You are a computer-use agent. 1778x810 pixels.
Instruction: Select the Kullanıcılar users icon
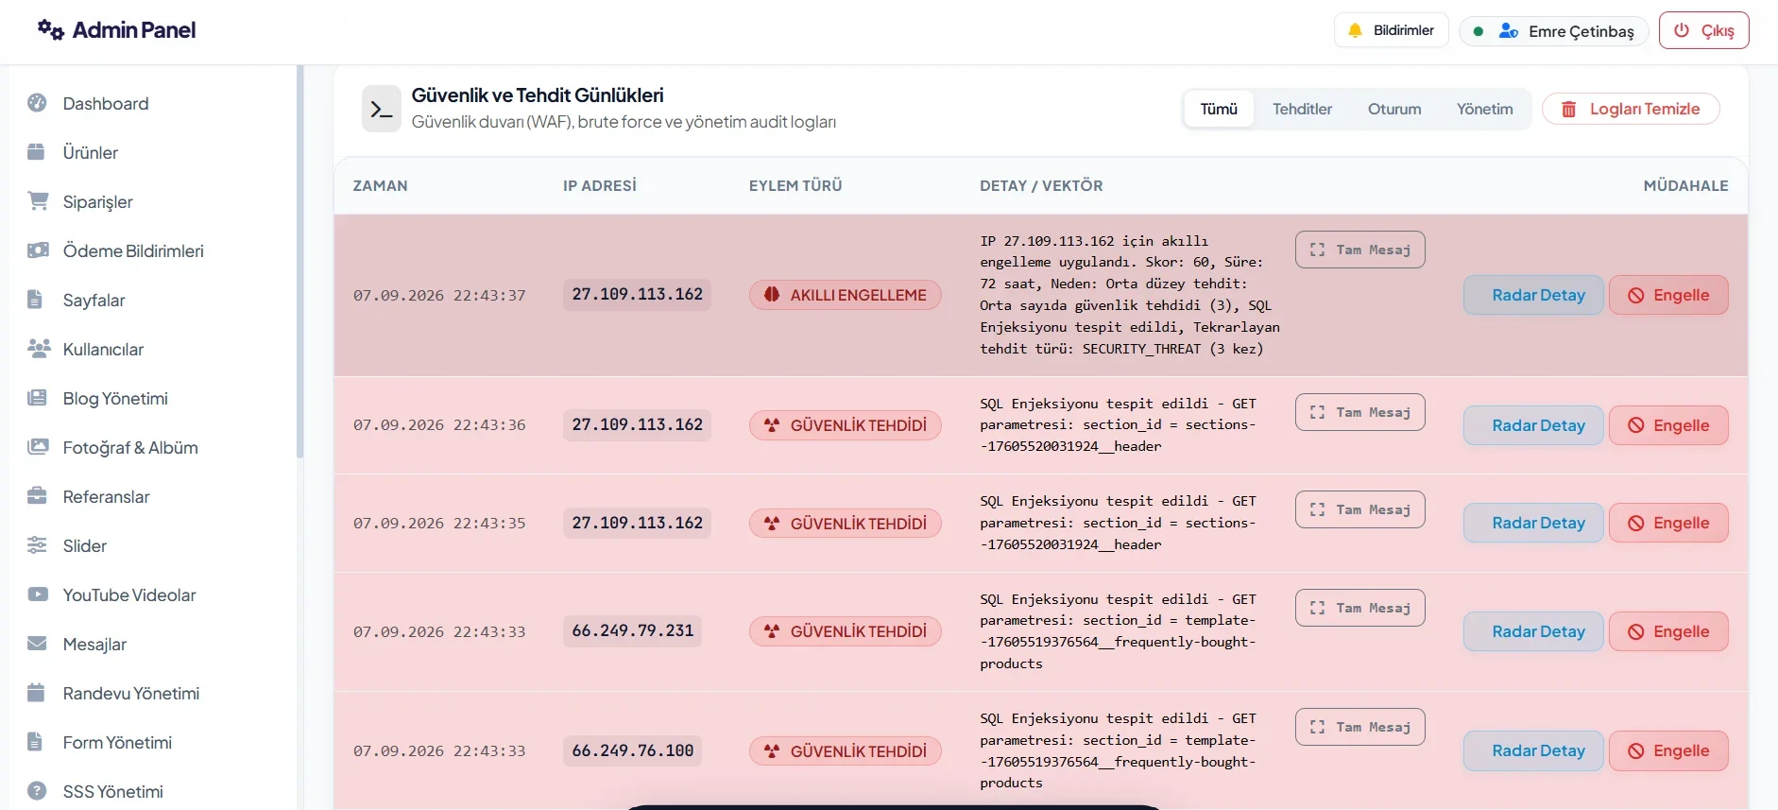pos(39,349)
